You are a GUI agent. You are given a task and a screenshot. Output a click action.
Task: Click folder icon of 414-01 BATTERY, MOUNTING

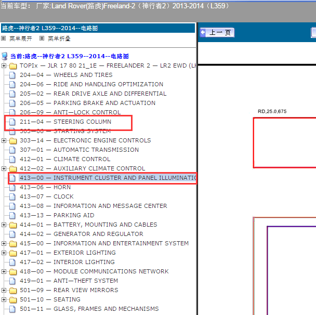click(13, 225)
